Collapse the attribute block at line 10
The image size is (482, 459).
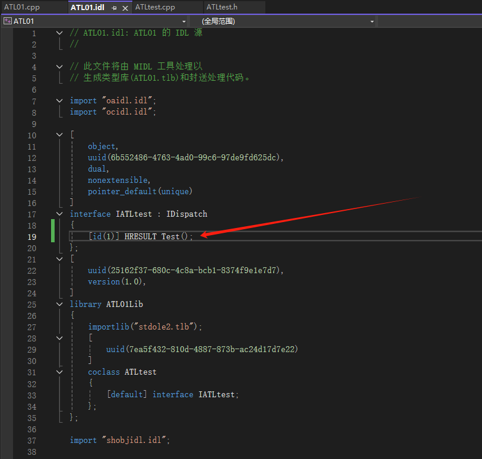pyautogui.click(x=59, y=134)
